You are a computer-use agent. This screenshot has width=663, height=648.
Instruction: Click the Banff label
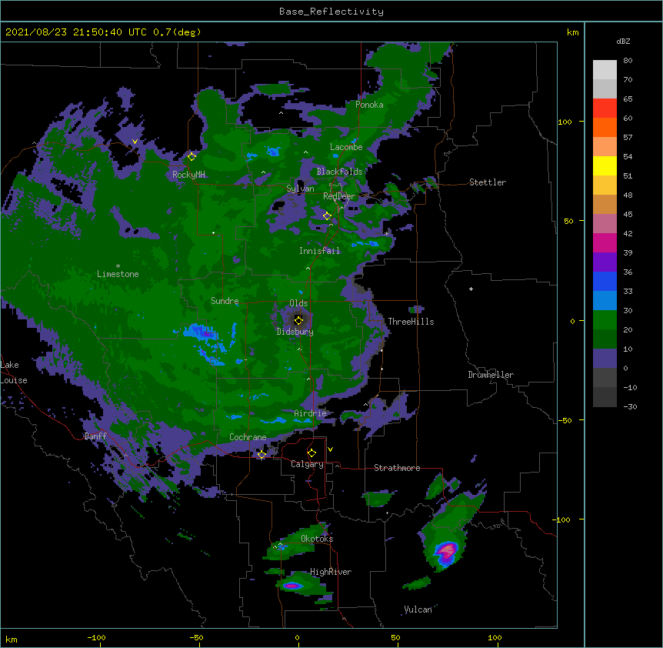coord(95,436)
